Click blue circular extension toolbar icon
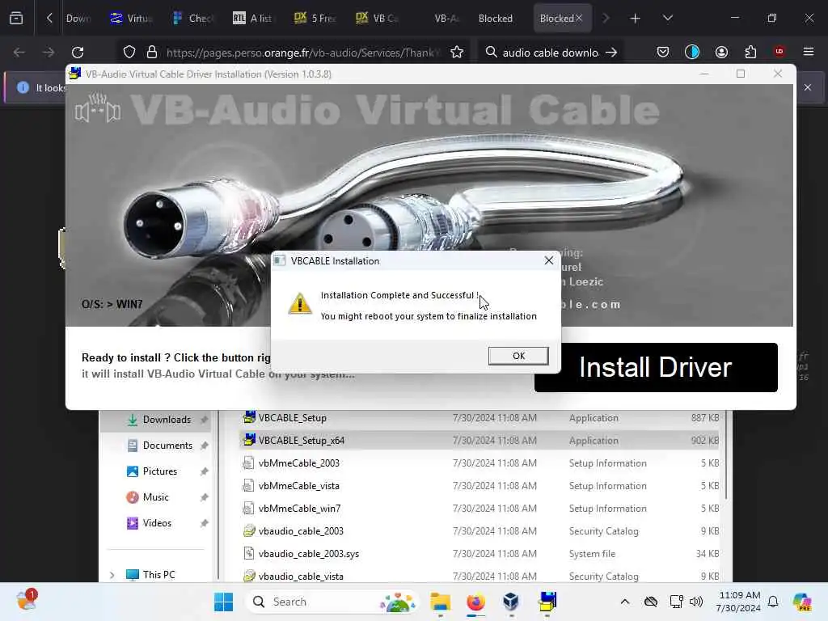828x621 pixels. click(x=692, y=52)
